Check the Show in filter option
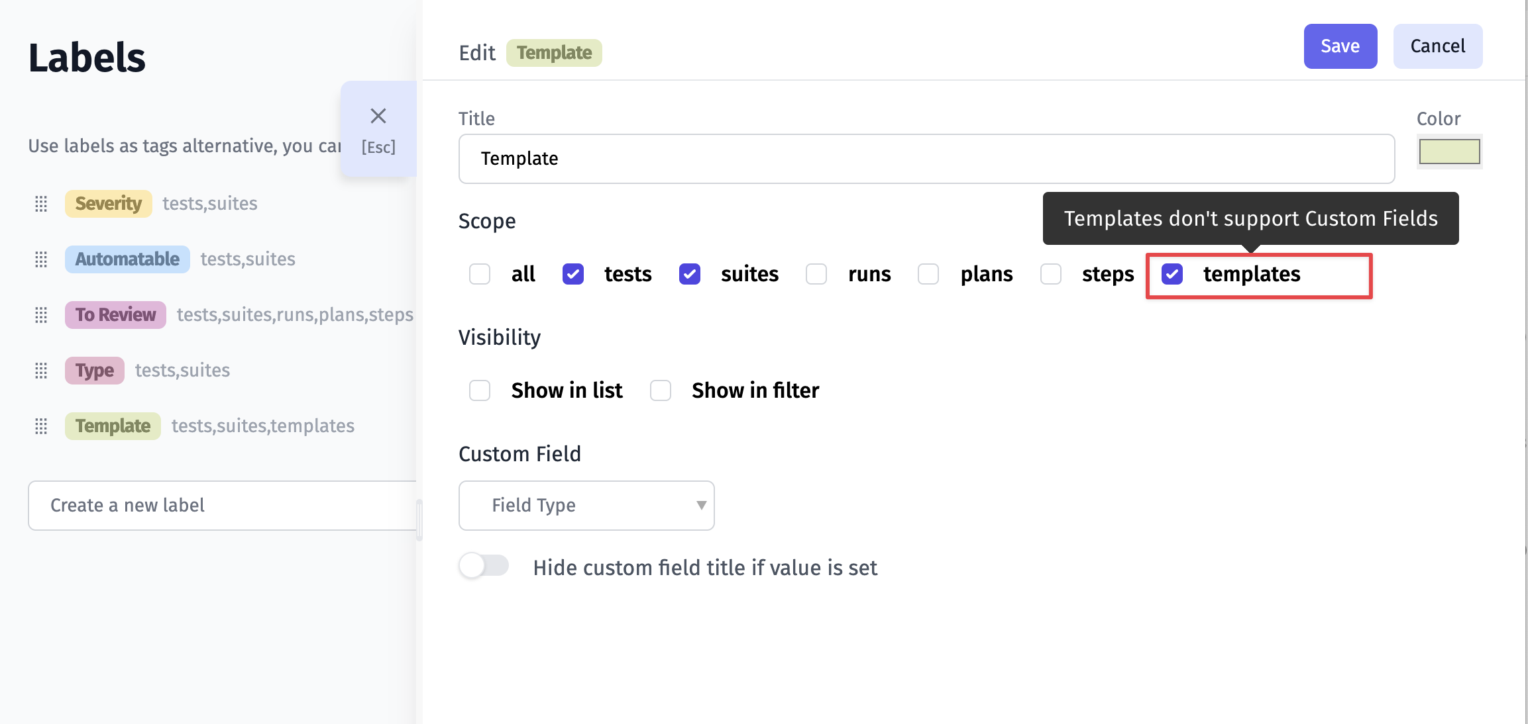 (661, 390)
